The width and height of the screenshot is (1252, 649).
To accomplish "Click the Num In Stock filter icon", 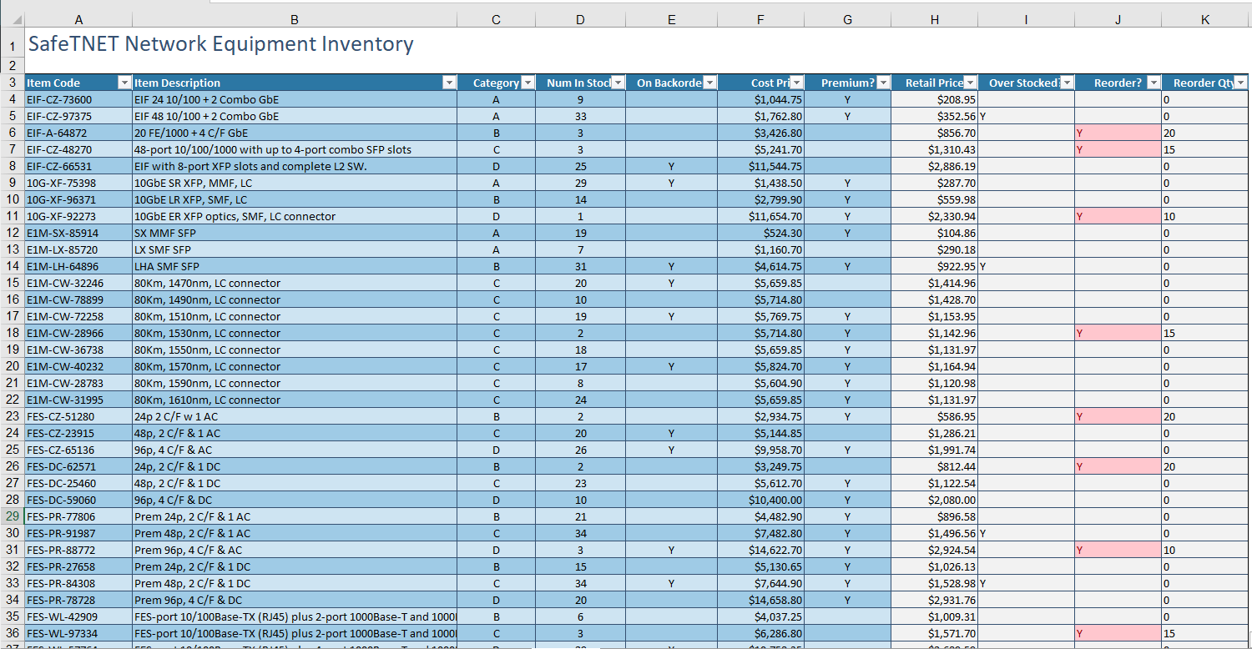I will 618,83.
